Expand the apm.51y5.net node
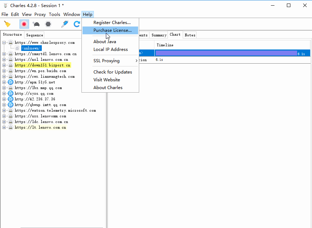The height and width of the screenshot is (228, 312). pos(4,82)
